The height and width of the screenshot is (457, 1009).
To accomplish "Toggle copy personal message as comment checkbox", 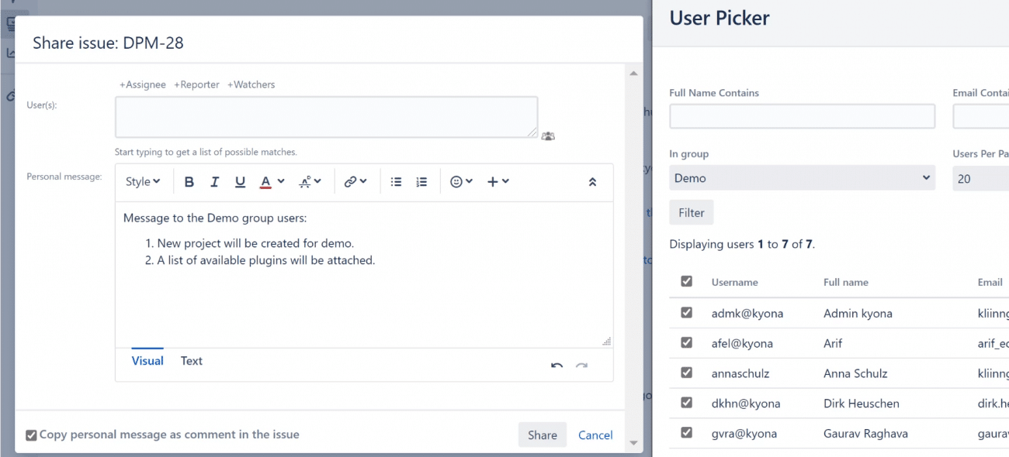I will point(31,435).
